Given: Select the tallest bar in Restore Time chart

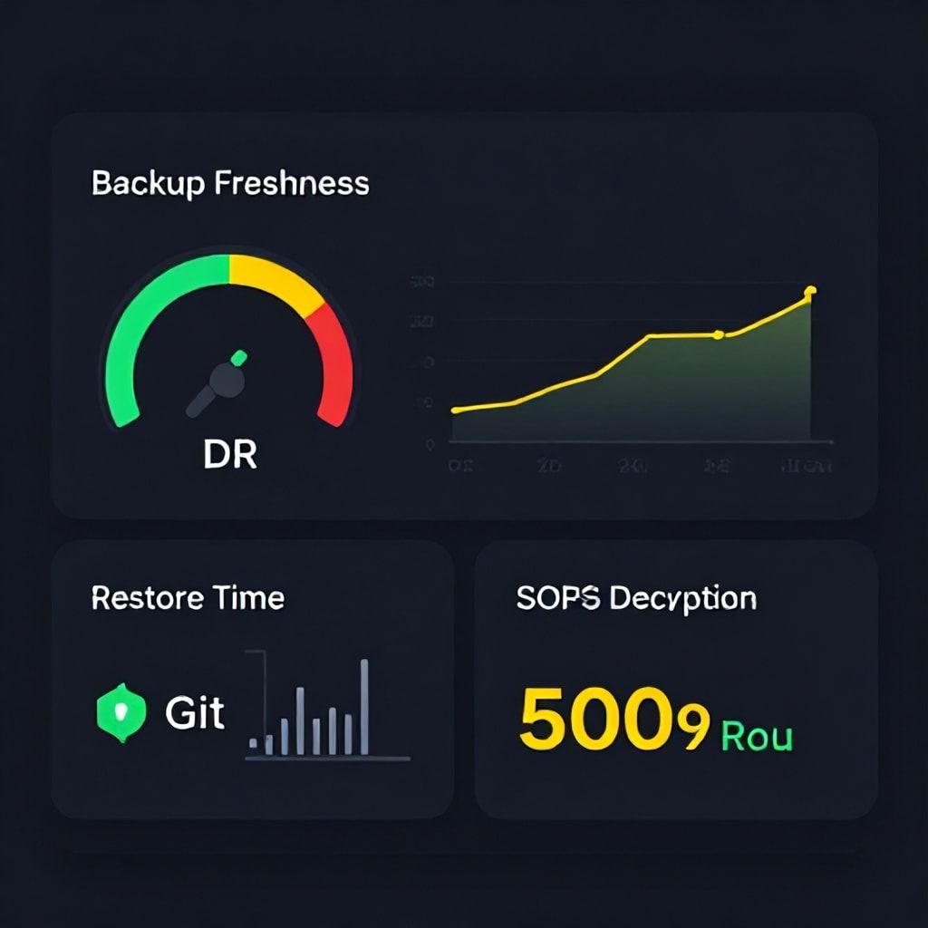Looking at the screenshot, I should point(364,707).
